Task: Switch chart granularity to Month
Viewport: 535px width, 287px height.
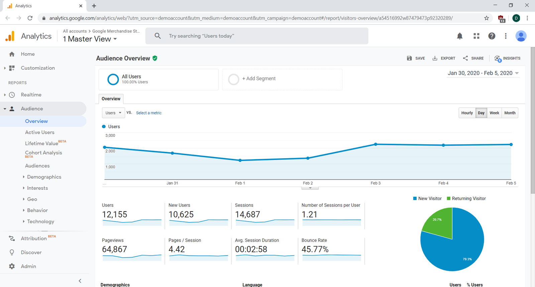Action: [x=510, y=113]
